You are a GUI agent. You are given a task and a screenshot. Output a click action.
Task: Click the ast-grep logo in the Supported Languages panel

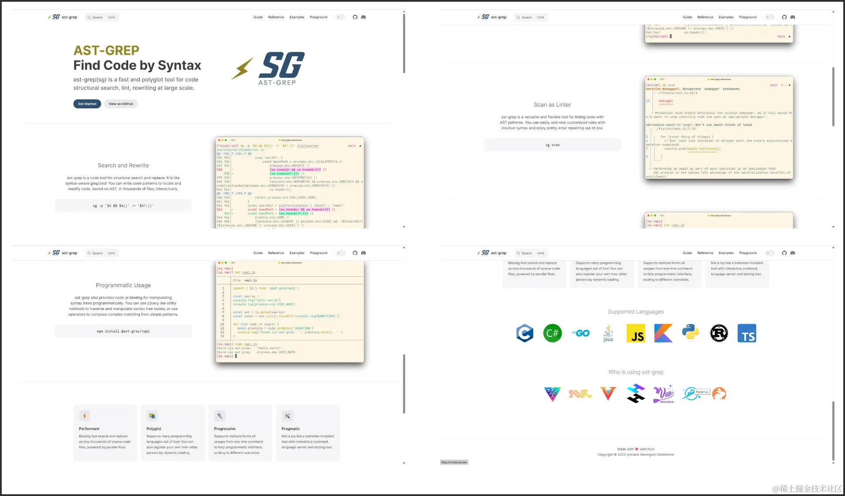point(492,253)
